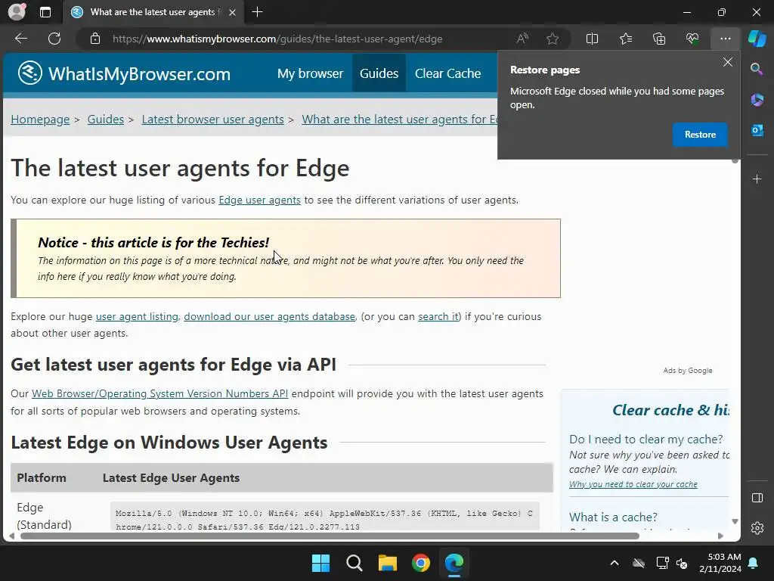The image size is (774, 581).
Task: Follow the Edge user agents link
Action: coord(260,200)
